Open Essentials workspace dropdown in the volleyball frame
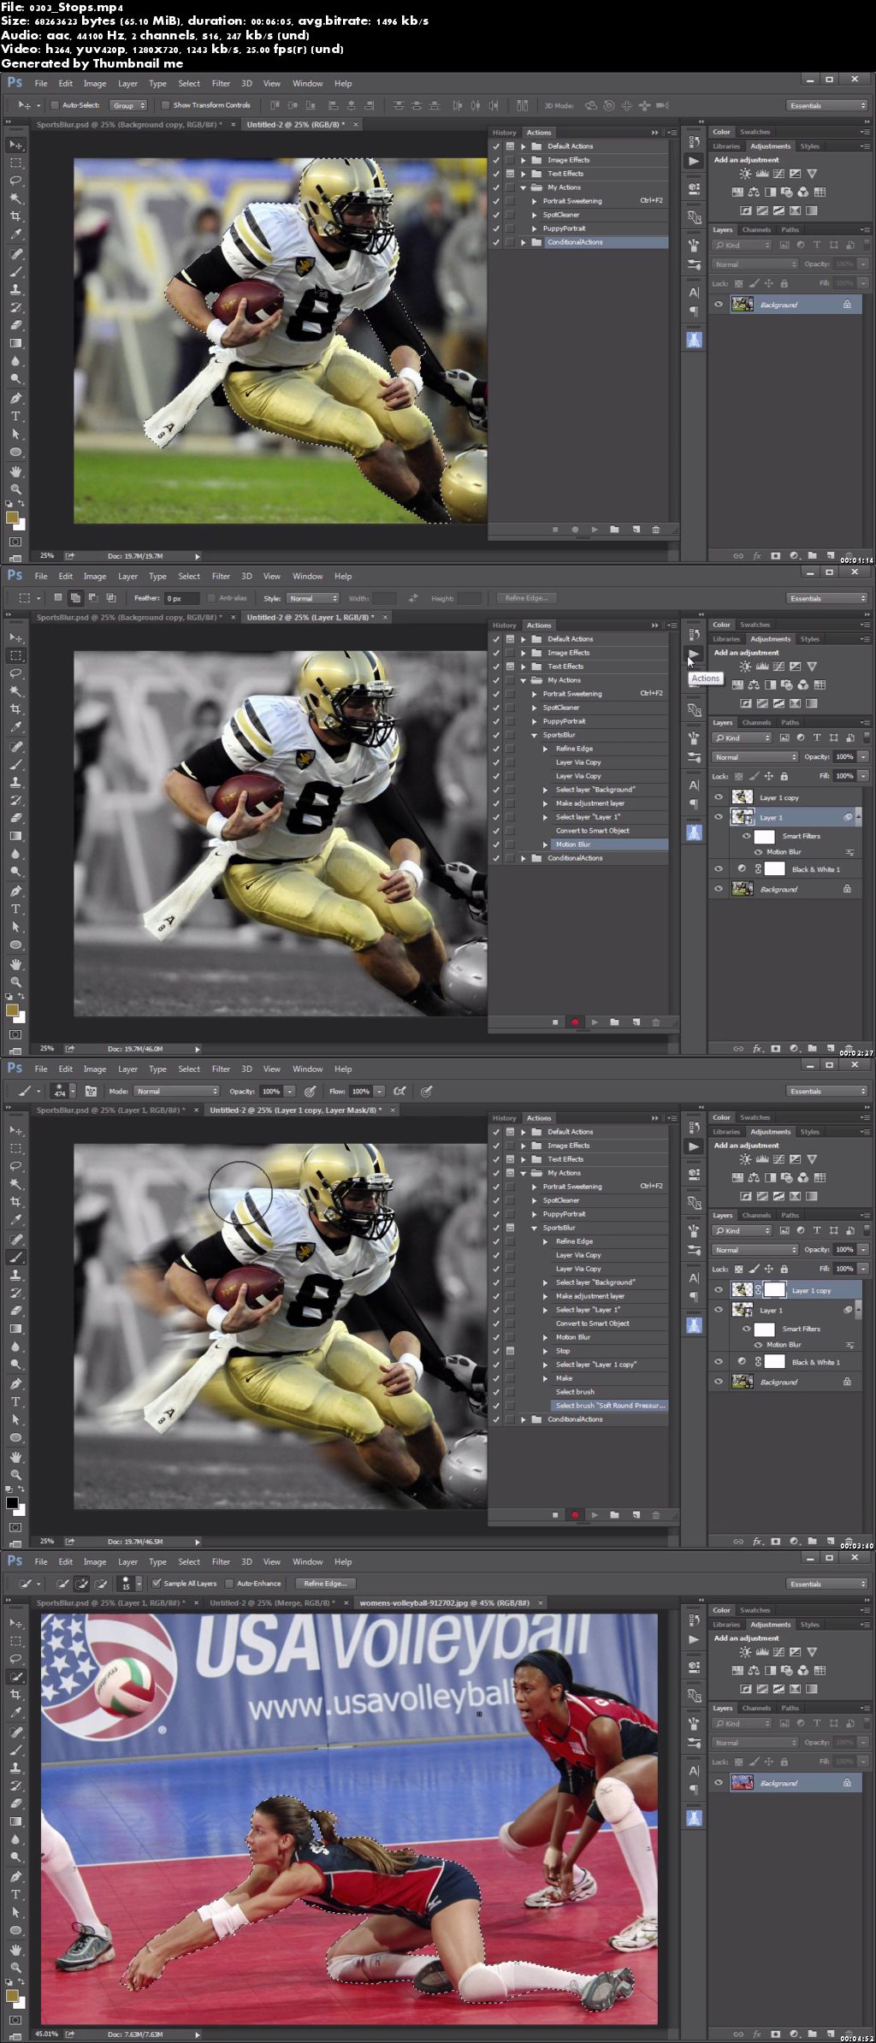 pos(827,1584)
